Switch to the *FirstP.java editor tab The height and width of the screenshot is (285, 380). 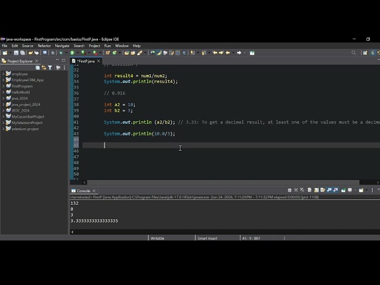click(x=85, y=61)
